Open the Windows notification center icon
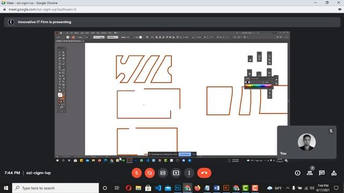 pos(336,188)
